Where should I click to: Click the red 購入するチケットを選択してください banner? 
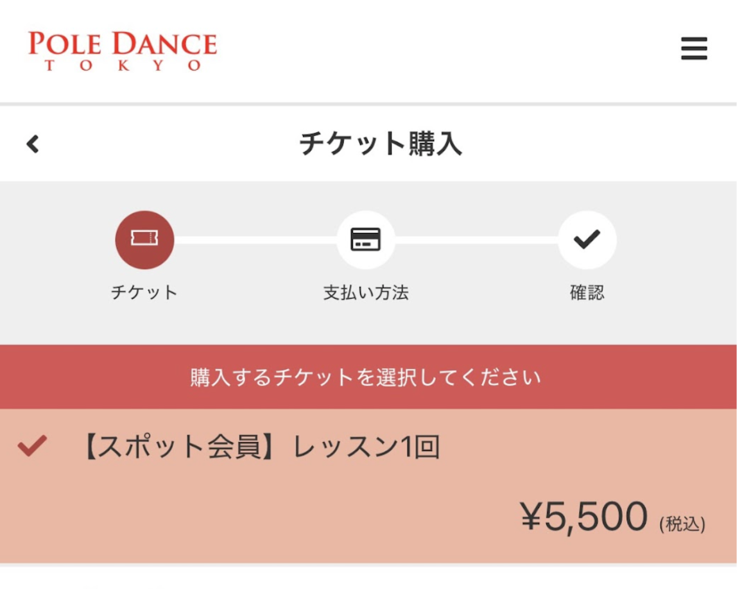(366, 377)
